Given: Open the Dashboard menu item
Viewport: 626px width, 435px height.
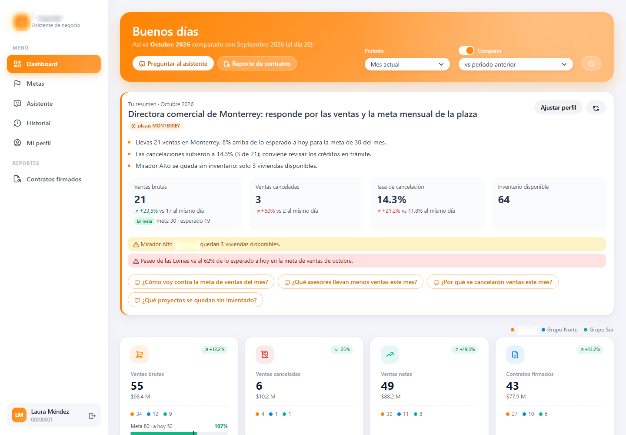Looking at the screenshot, I should [x=54, y=64].
